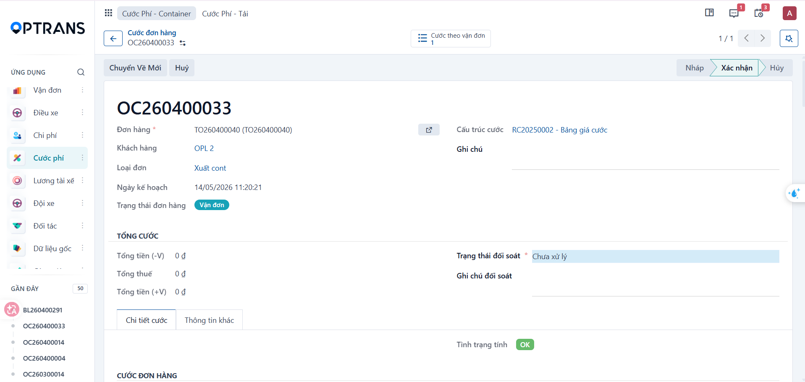Open the record actions icon next to OC260400033
The width and height of the screenshot is (805, 382).
(183, 43)
